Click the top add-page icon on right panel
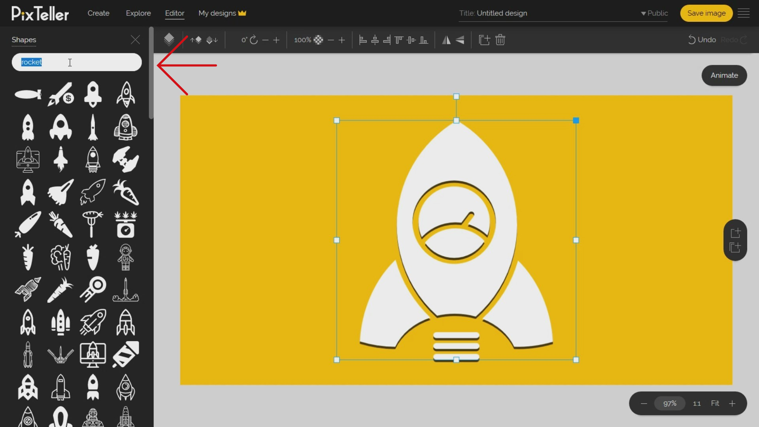 pyautogui.click(x=735, y=232)
